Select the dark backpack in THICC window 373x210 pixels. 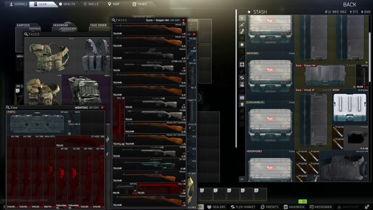tap(85, 90)
